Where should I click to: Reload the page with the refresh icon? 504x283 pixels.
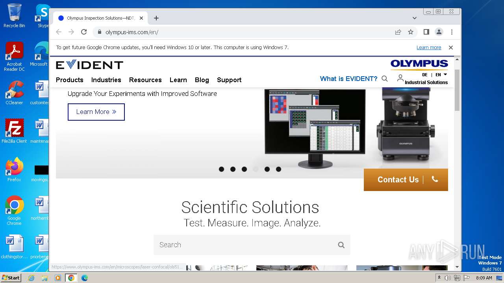point(84,32)
